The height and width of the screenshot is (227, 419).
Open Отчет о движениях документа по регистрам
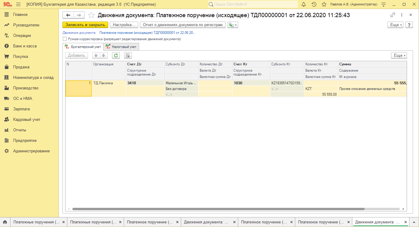pyautogui.click(x=183, y=25)
